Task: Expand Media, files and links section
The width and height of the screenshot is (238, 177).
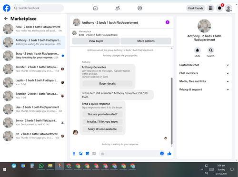Action: point(204,81)
